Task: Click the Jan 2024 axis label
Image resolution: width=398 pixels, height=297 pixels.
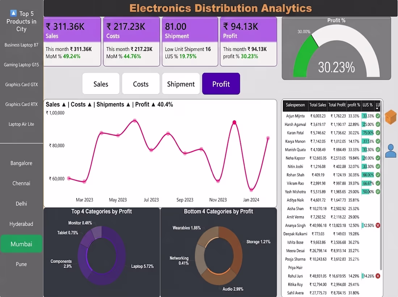Action: tap(251, 200)
